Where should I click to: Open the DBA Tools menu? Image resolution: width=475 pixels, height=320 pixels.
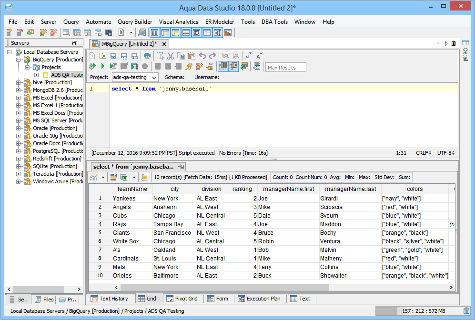pyautogui.click(x=274, y=22)
